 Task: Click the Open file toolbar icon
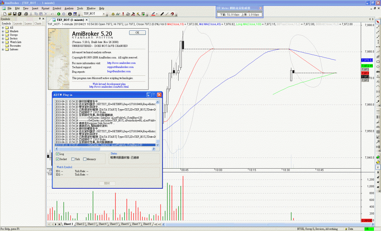tap(10, 14)
